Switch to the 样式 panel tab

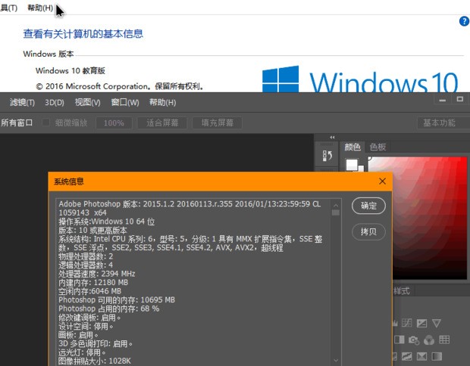coord(401,290)
